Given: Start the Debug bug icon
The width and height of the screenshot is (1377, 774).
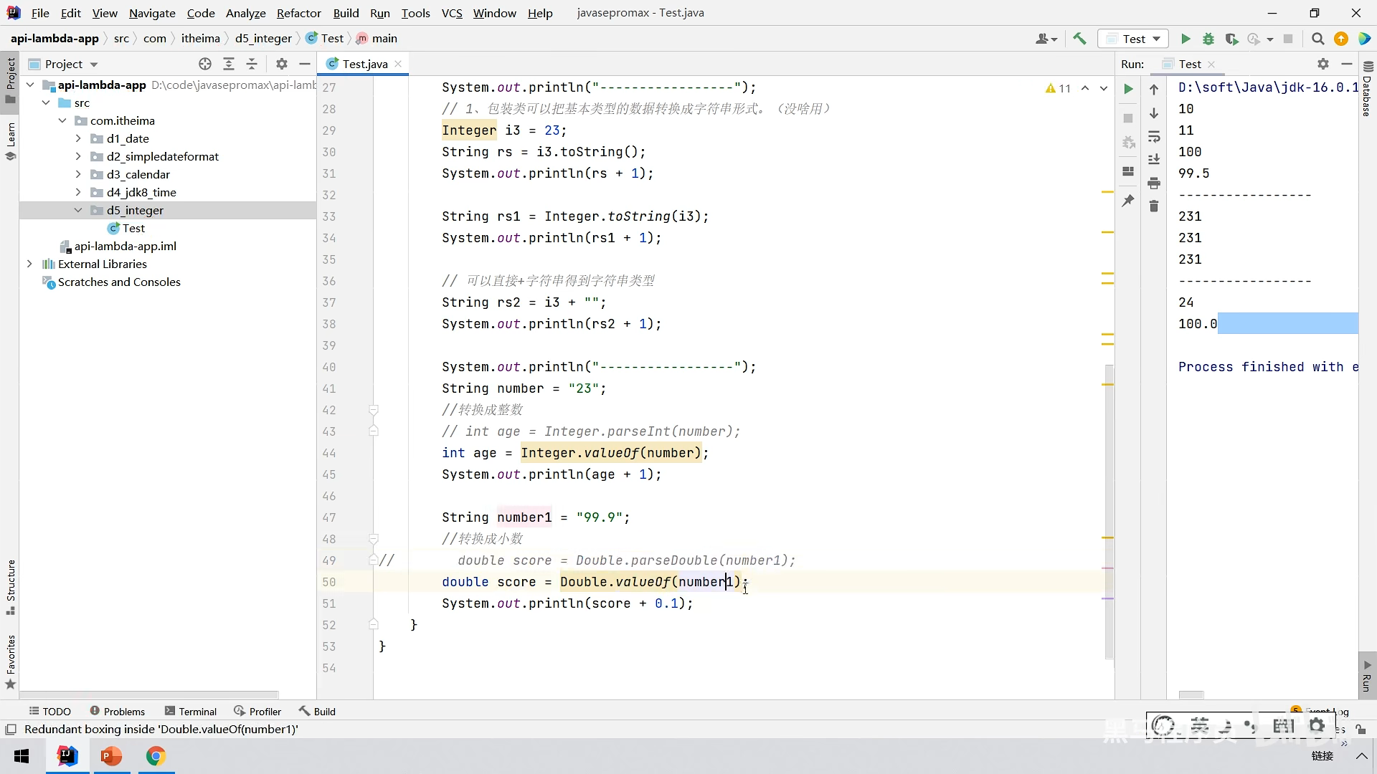Looking at the screenshot, I should pyautogui.click(x=1208, y=39).
